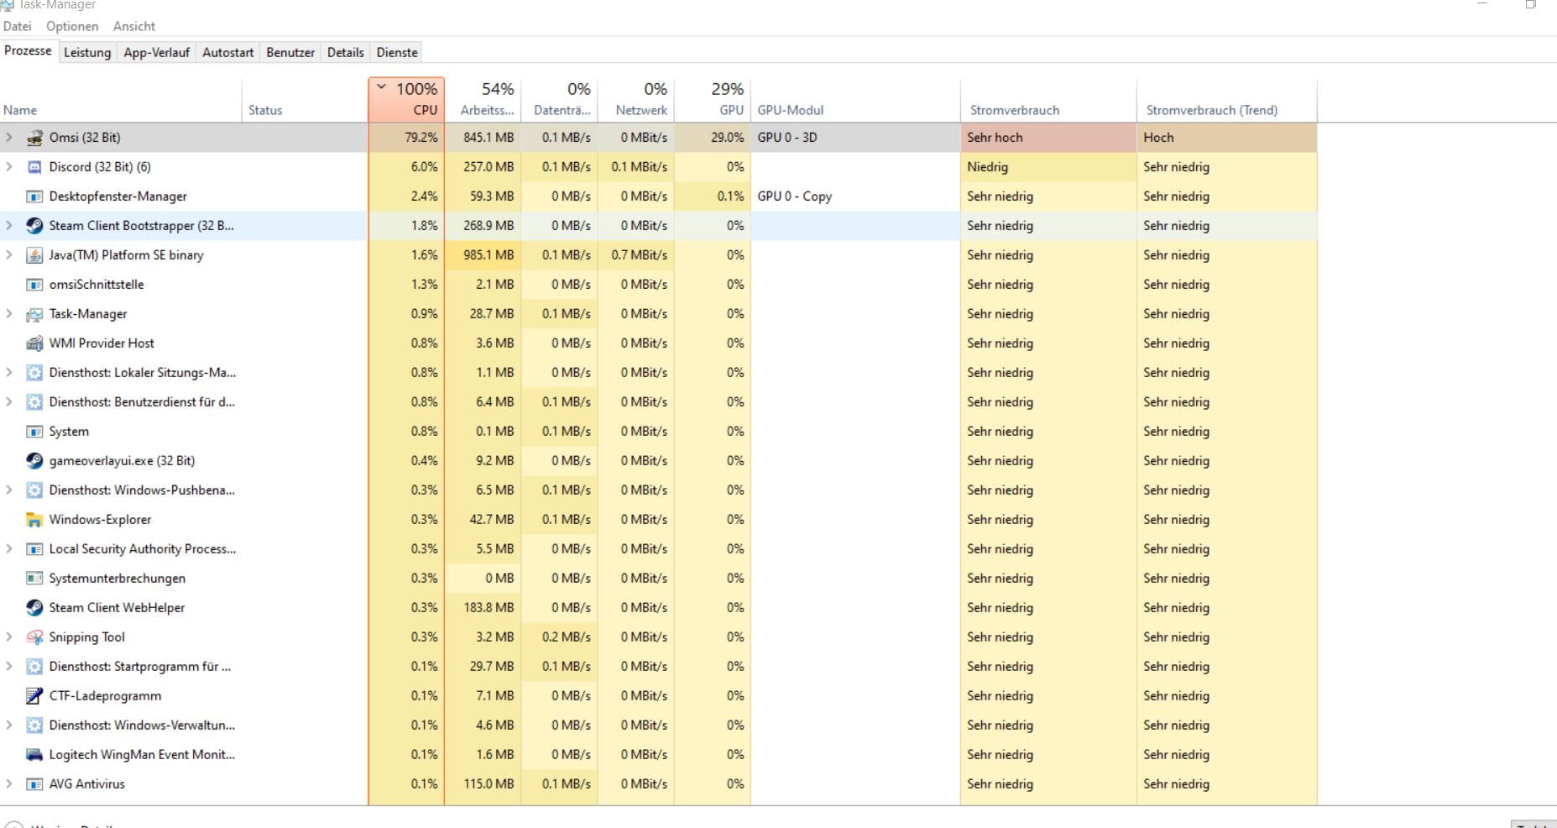The width and height of the screenshot is (1557, 828).
Task: Expand the Task-Manager process row
Action: click(9, 314)
